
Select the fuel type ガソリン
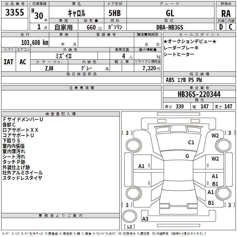(x=115, y=27)
